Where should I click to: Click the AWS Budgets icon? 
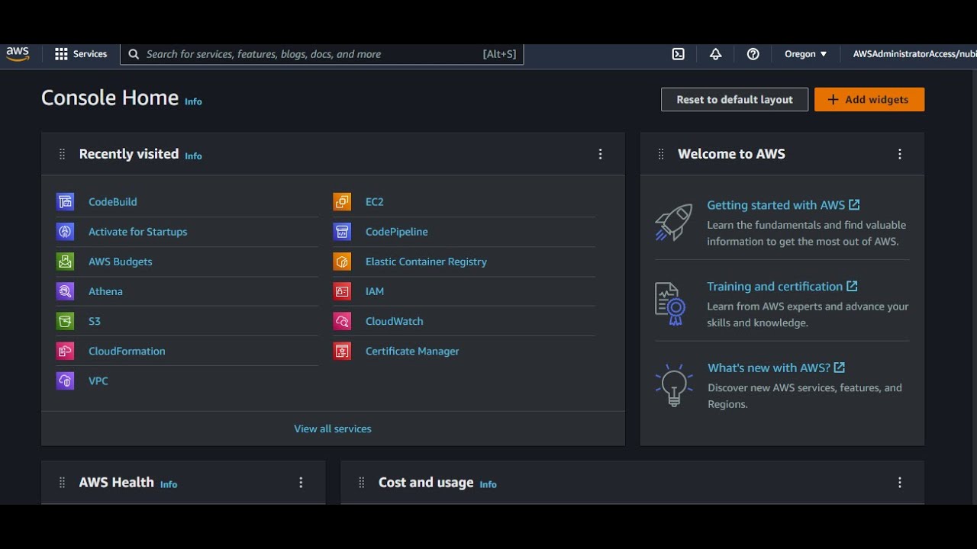65,262
